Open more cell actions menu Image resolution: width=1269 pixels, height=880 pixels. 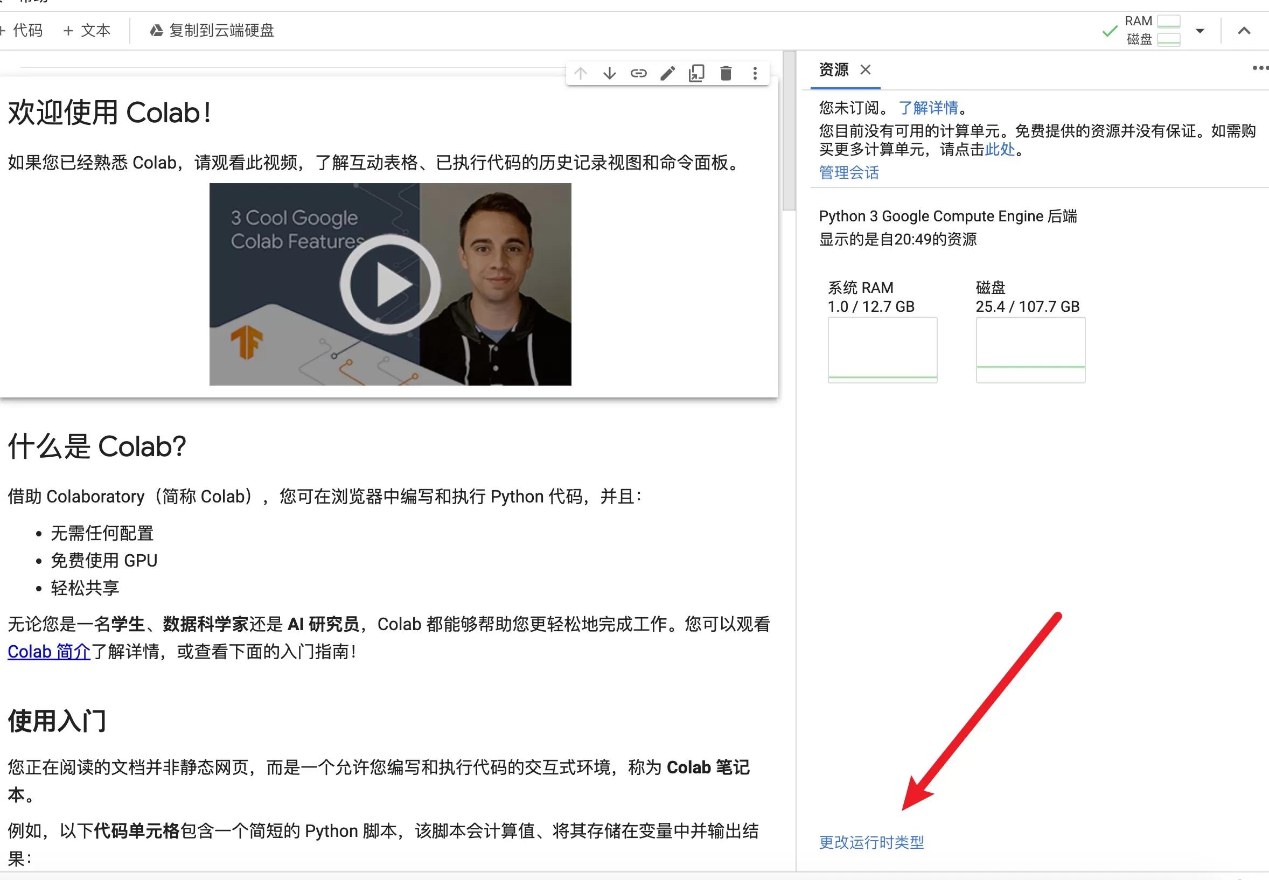(x=755, y=73)
